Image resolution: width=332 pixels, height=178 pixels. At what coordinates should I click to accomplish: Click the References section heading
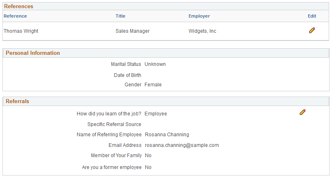click(19, 7)
